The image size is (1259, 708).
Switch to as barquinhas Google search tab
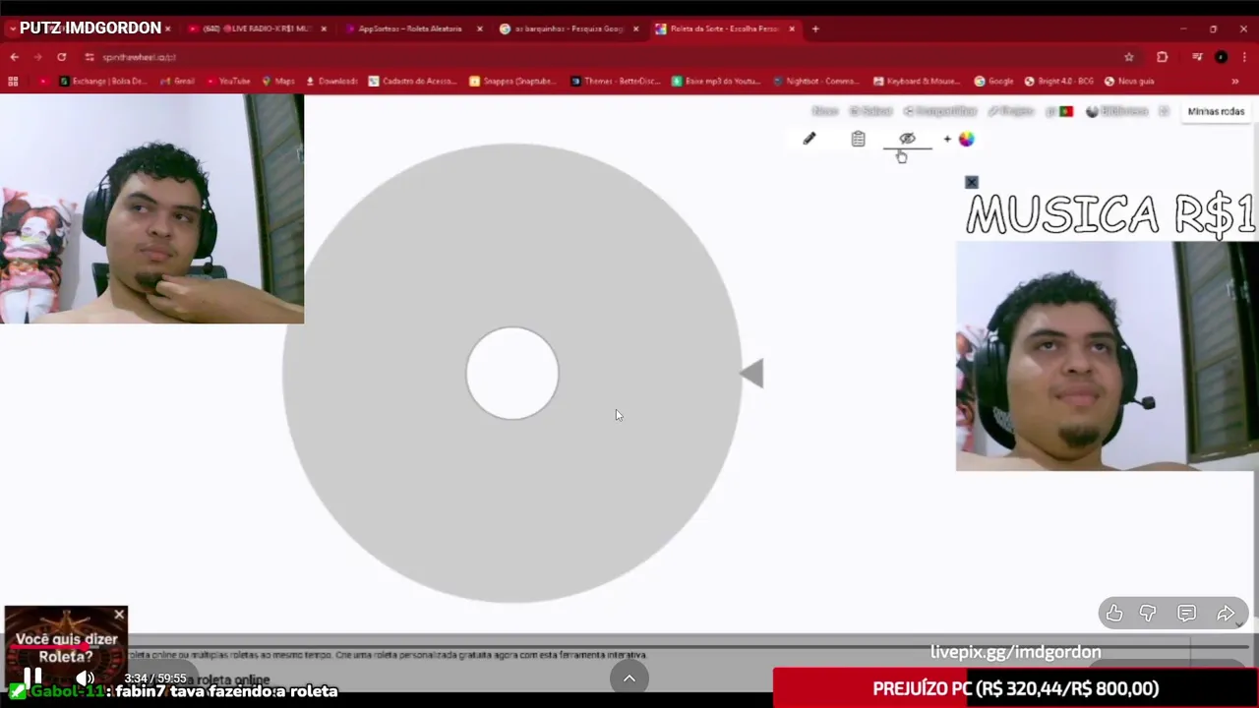click(x=569, y=29)
